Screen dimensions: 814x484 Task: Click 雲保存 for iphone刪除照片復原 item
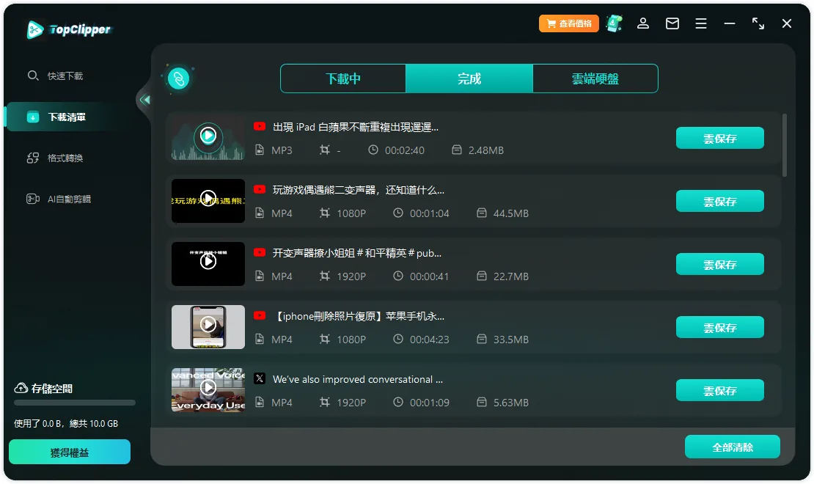pyautogui.click(x=720, y=328)
